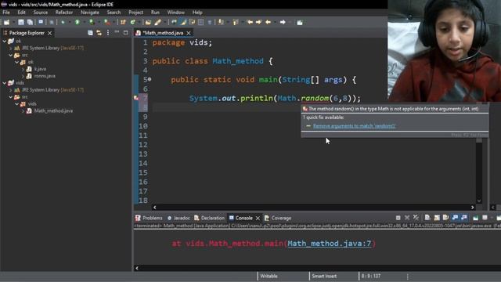
Task: Click the Clear Console icon
Action: coord(427,218)
